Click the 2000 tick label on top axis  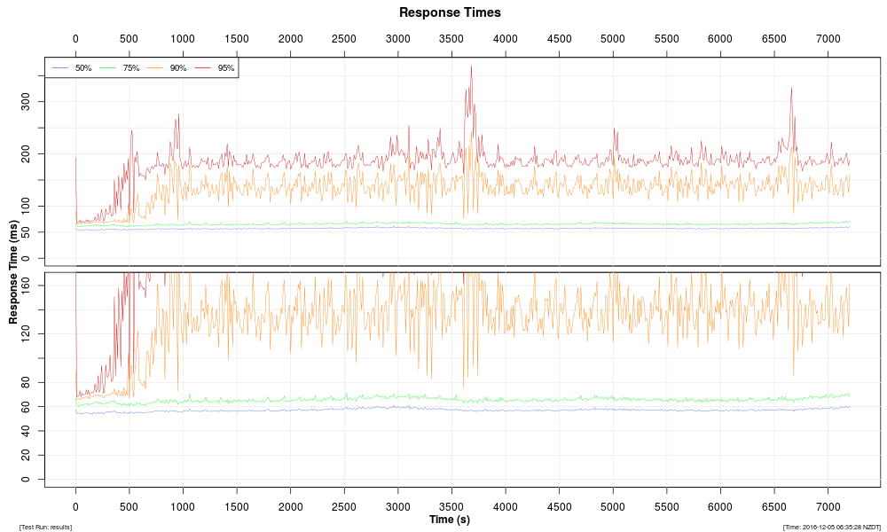click(x=290, y=39)
